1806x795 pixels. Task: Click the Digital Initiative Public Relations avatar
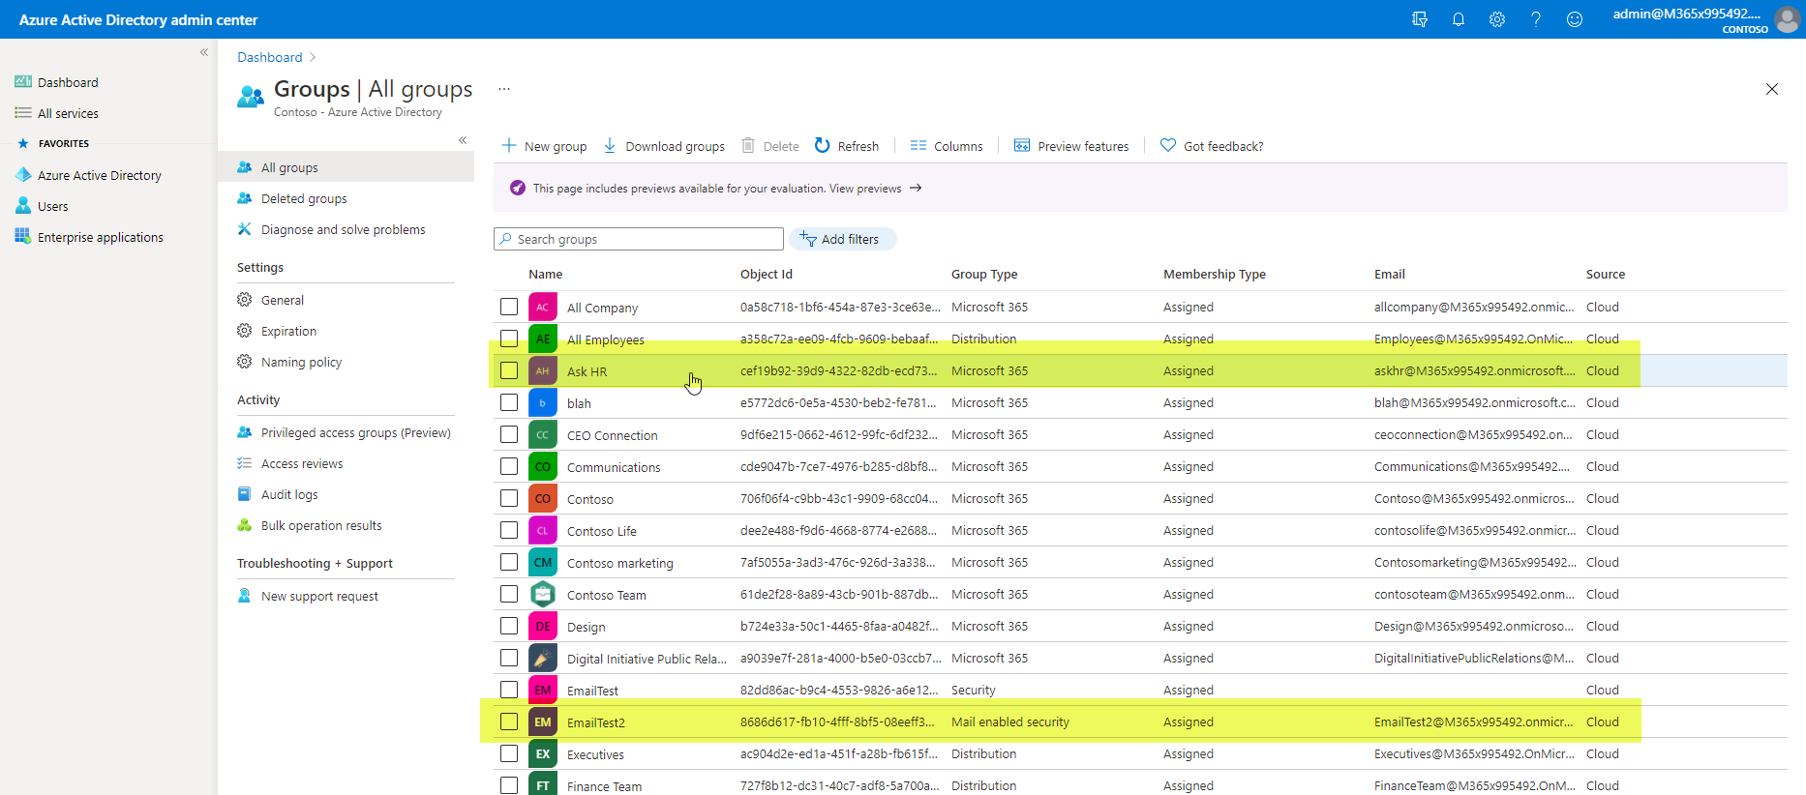coord(543,659)
